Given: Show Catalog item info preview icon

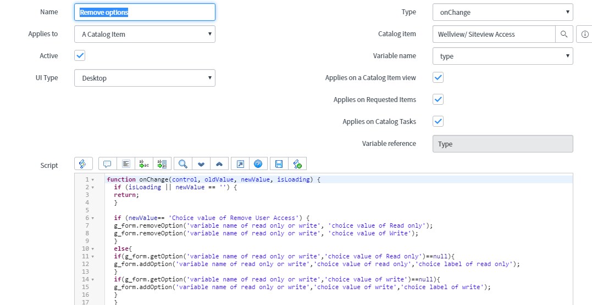Looking at the screenshot, I should [x=584, y=34].
